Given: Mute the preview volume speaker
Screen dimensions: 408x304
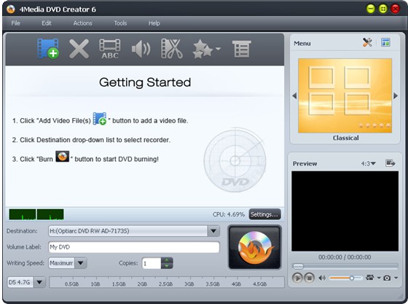Looking at the screenshot, I should point(322,278).
